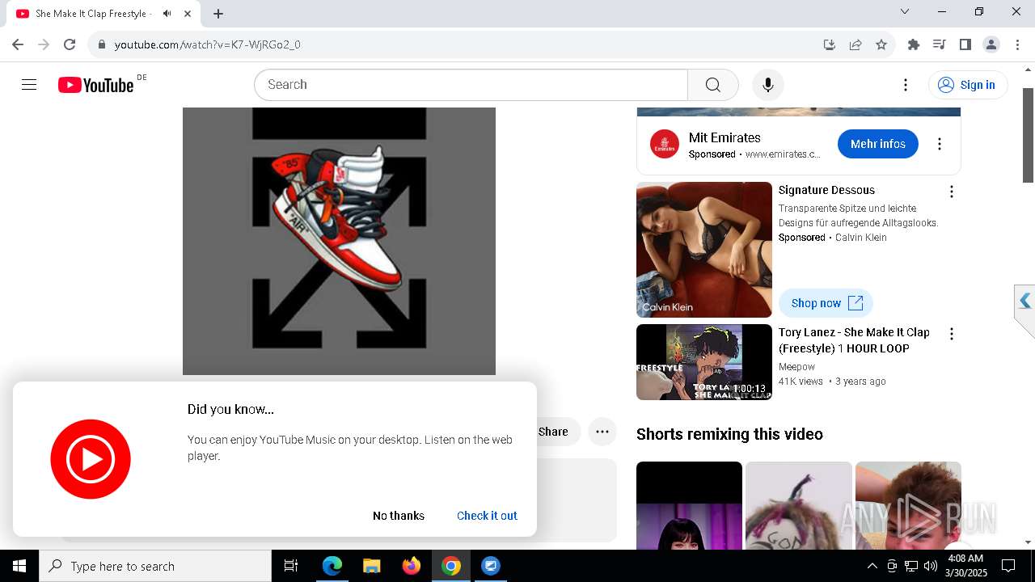Open a new browser tab
The height and width of the screenshot is (582, 1035).
[x=218, y=14]
